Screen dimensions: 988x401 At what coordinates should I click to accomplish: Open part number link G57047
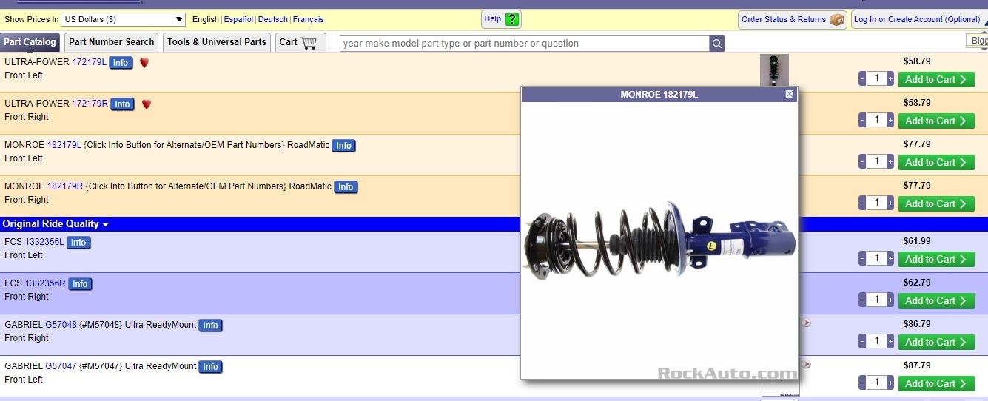61,366
